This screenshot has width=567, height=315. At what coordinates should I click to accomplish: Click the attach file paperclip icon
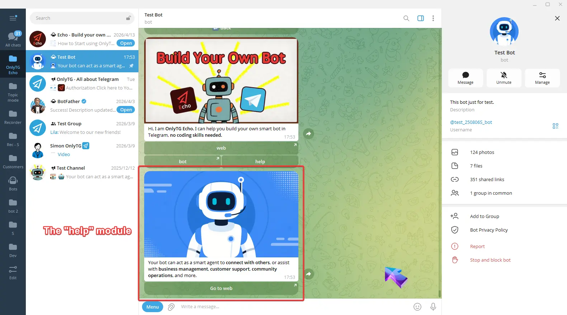click(171, 307)
